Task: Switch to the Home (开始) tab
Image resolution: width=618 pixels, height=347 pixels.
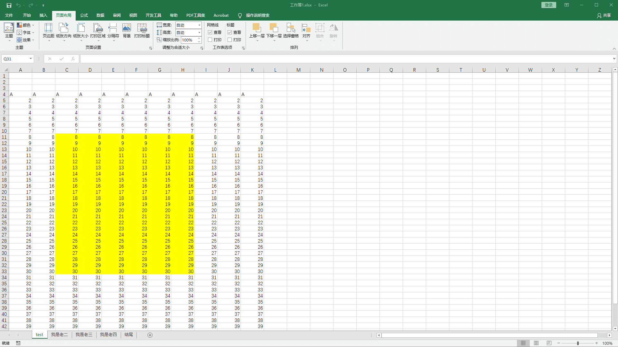Action: point(27,15)
